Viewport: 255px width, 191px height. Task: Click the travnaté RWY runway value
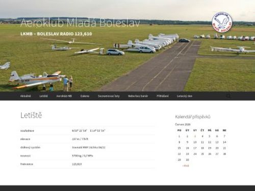pos(89,147)
